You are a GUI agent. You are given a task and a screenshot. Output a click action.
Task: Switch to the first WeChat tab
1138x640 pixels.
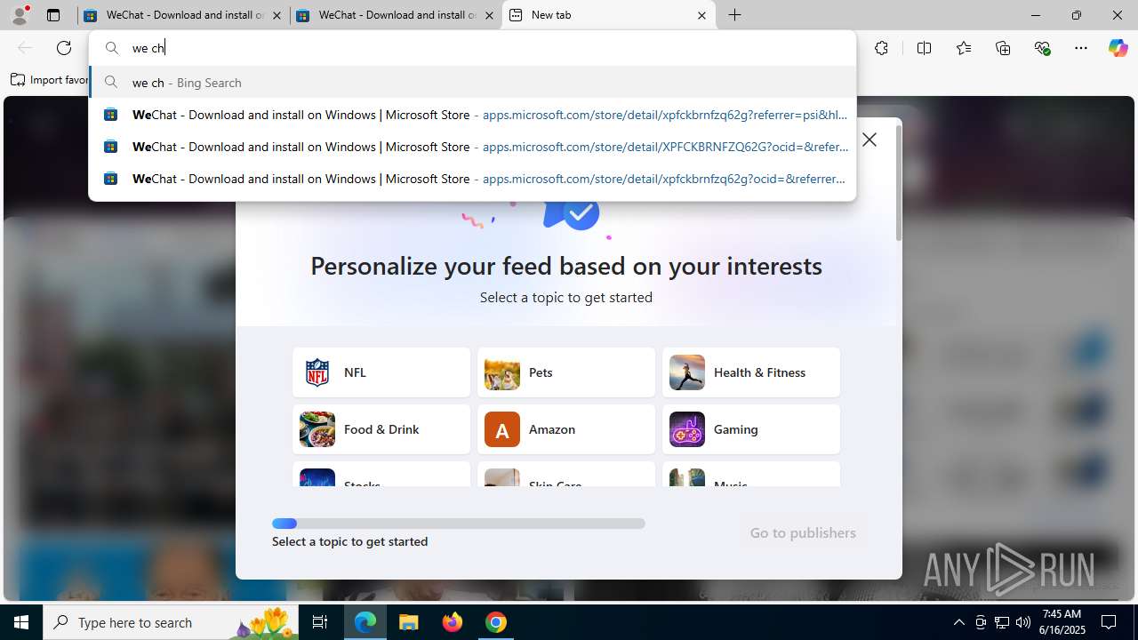point(184,15)
